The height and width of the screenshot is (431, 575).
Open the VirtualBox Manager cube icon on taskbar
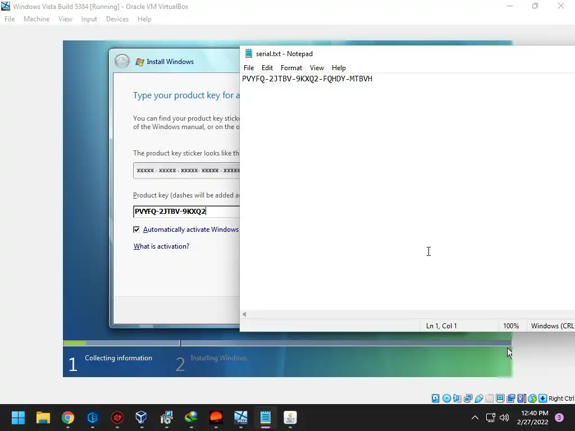coord(142,418)
